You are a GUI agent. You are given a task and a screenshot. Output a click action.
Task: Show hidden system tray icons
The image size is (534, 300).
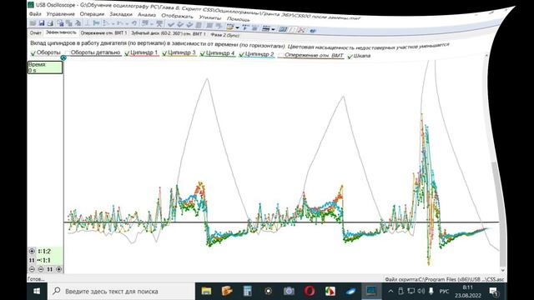pos(390,291)
